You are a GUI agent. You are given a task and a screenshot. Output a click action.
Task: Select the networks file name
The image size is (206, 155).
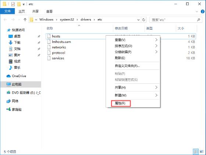coord(59,47)
